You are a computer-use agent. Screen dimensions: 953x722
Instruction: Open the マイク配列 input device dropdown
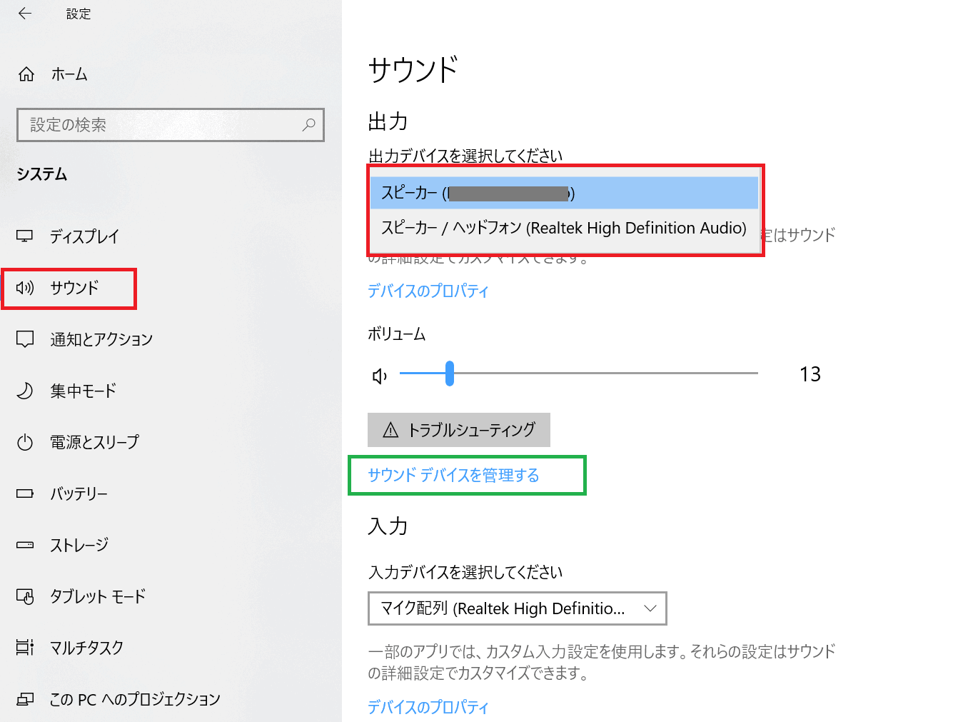pos(518,608)
